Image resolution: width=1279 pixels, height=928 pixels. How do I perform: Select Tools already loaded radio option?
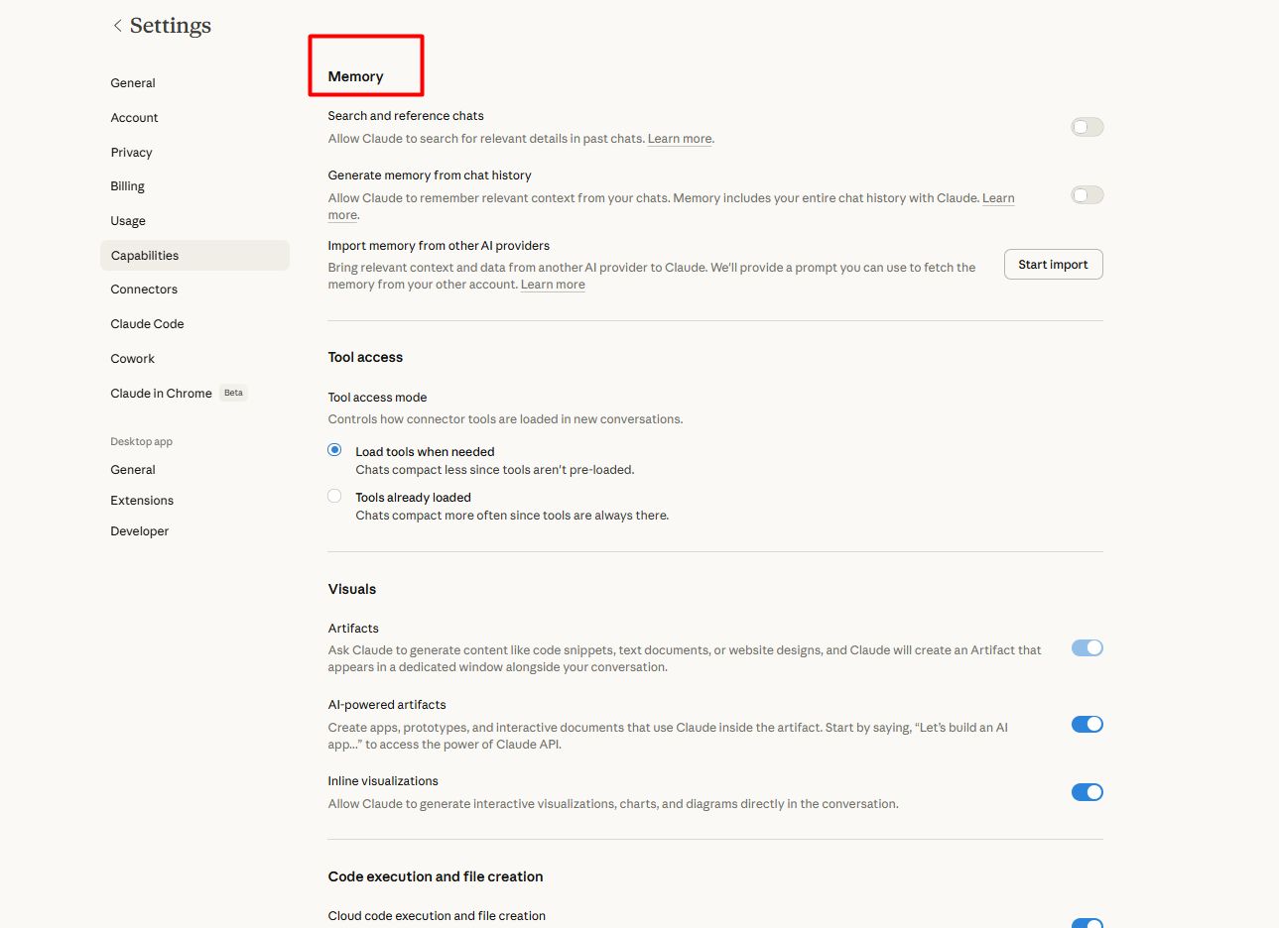(334, 496)
